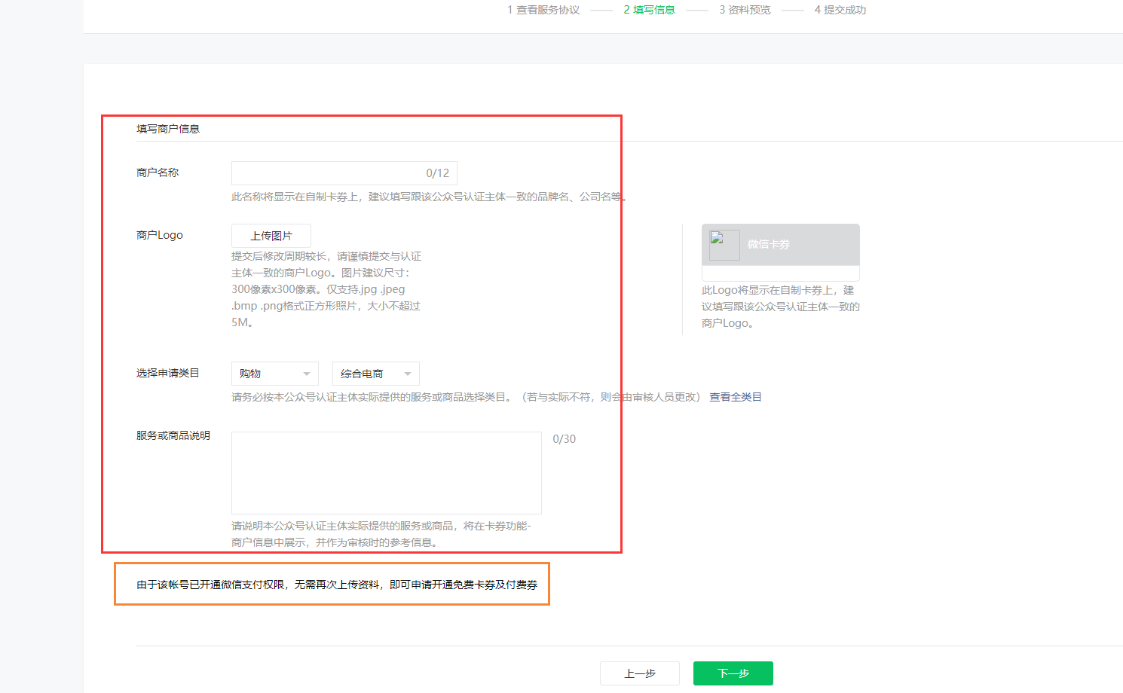Expand the 综合电商 subcategory dropdown

[x=375, y=374]
